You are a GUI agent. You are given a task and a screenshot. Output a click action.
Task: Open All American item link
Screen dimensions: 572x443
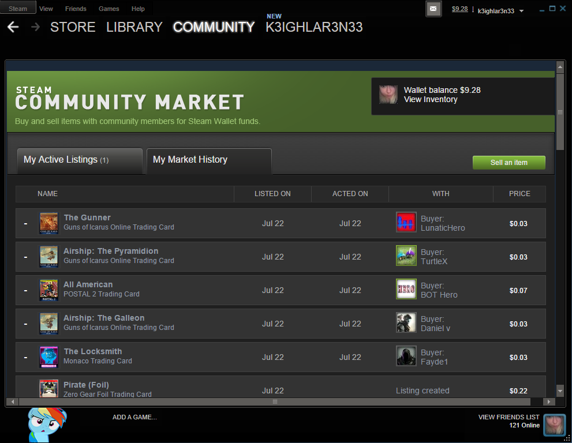(88, 285)
